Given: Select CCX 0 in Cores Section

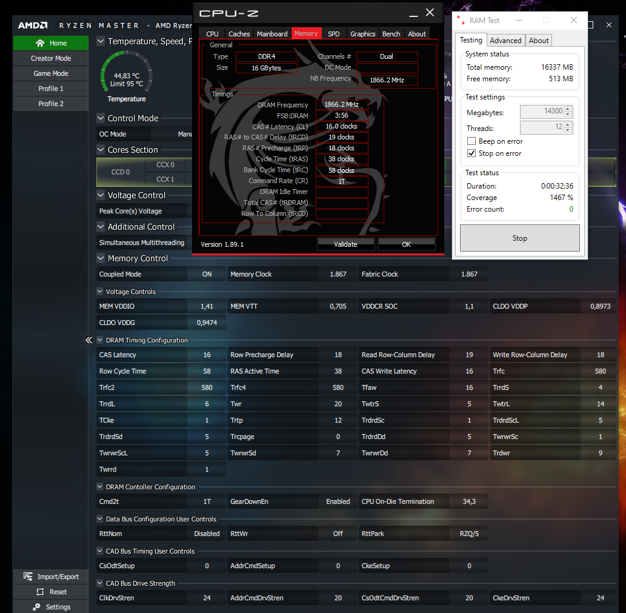Looking at the screenshot, I should (x=165, y=164).
